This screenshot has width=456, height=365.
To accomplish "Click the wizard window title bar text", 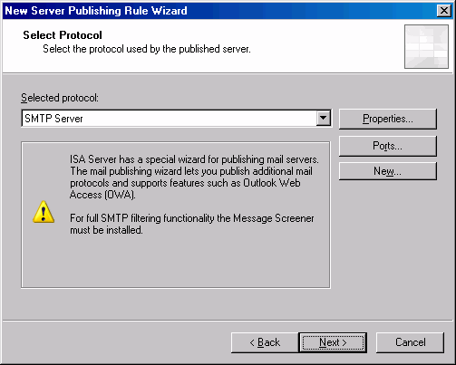I will click(96, 11).
